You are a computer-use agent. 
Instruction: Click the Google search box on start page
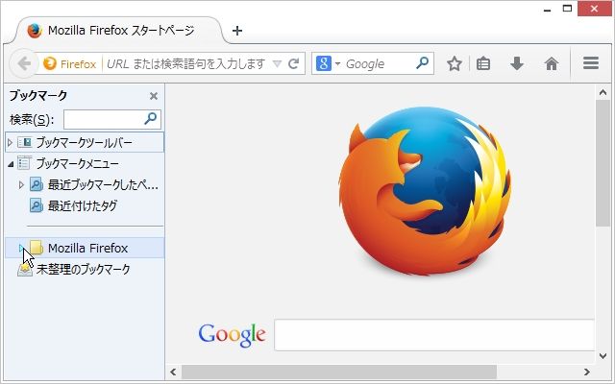tap(434, 335)
